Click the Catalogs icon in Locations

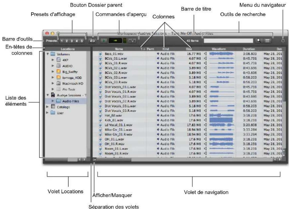pos(53,107)
